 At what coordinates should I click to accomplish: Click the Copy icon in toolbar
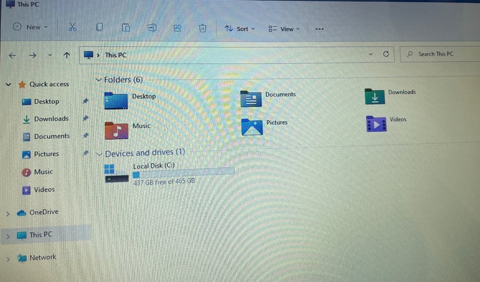99,27
